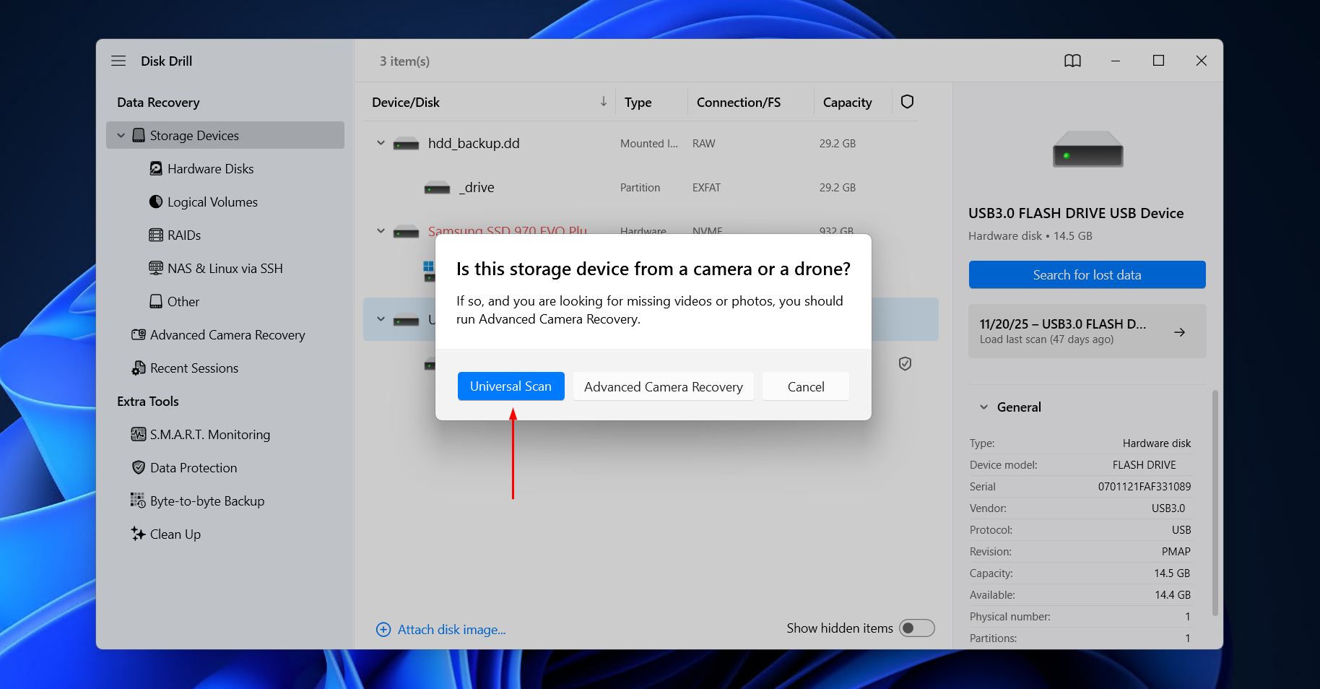This screenshot has height=689, width=1320.
Task: Click the _drive partition icon
Action: [437, 188]
